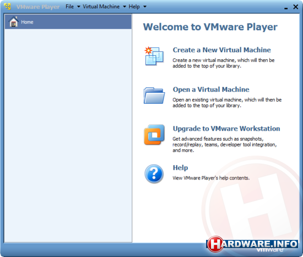Click the Home house icon in library
Image resolution: width=303 pixels, height=257 pixels.
[13, 22]
